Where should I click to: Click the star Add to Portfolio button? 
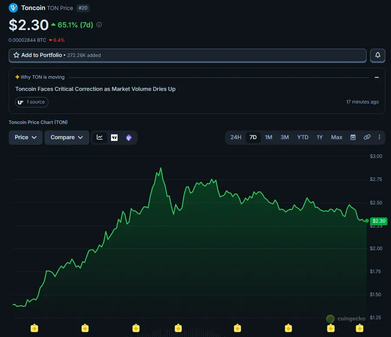[188, 55]
